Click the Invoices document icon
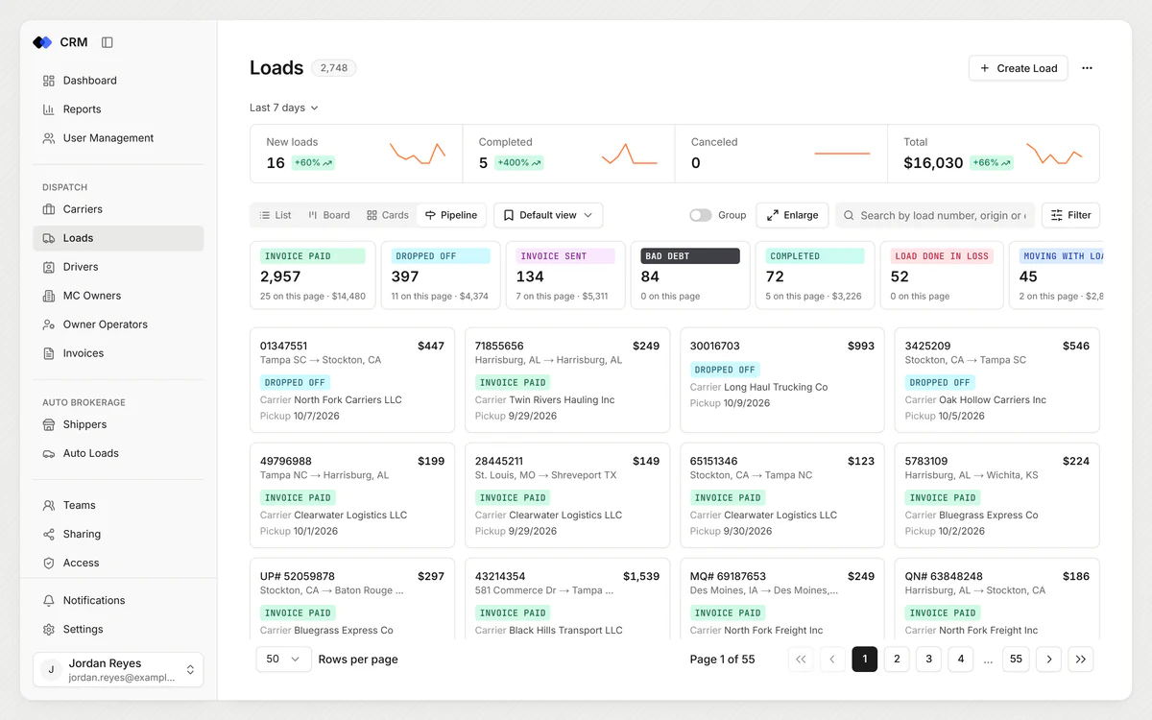1152x720 pixels. click(49, 353)
